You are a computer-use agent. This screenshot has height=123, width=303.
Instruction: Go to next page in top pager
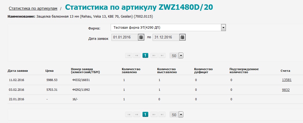(154, 56)
